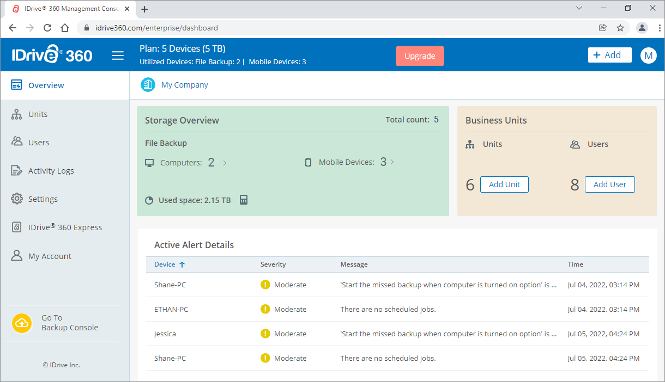
Task: Go to My Account via its sidebar icon
Action: click(16, 256)
